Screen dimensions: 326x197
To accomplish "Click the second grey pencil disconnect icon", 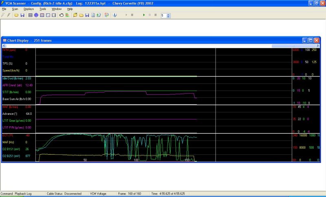I will click(9, 15).
